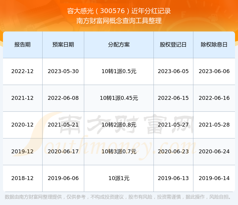The height and width of the screenshot is (205, 238).
Task: Select the 10派1元 dividend plan cell
Action: click(118, 178)
